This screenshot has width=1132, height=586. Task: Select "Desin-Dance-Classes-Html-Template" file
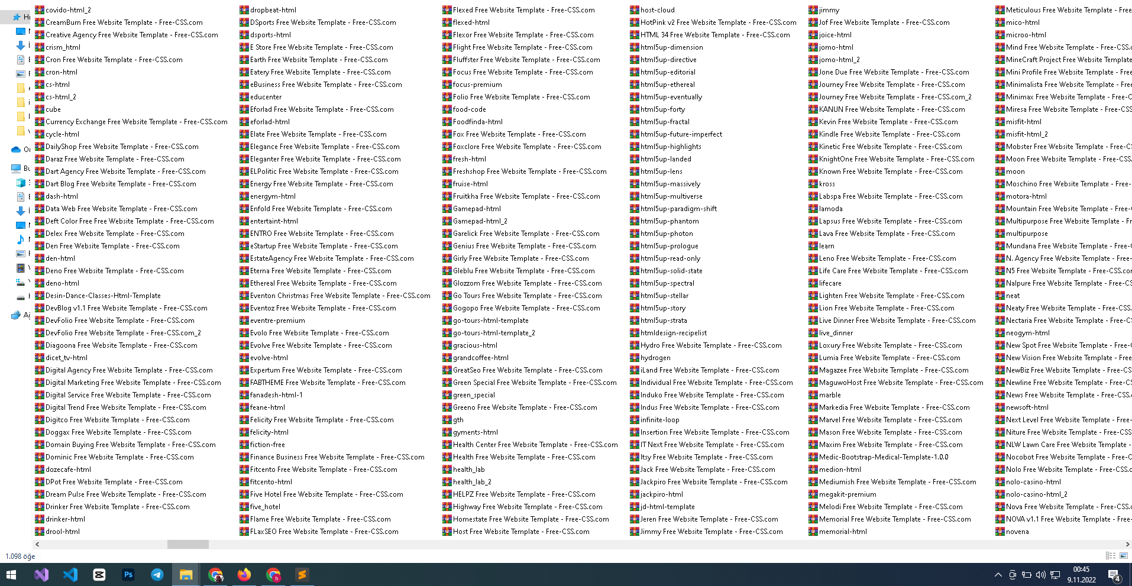click(98, 296)
